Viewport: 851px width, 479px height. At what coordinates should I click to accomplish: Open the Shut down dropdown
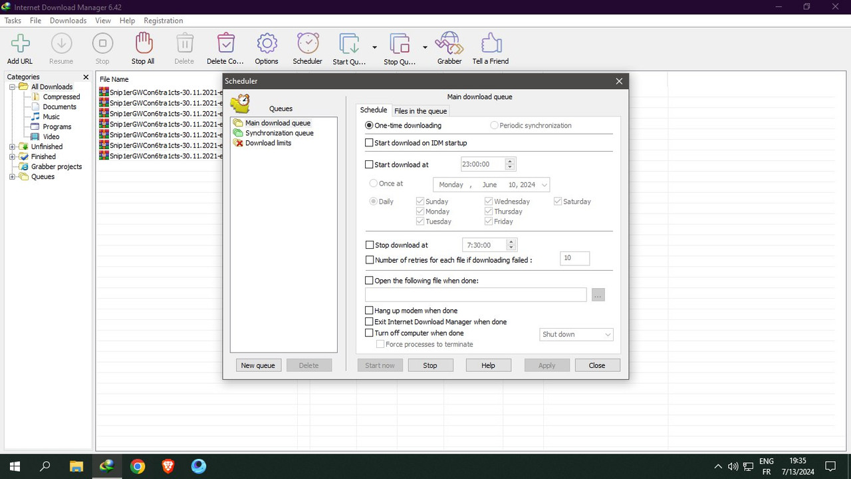click(576, 335)
